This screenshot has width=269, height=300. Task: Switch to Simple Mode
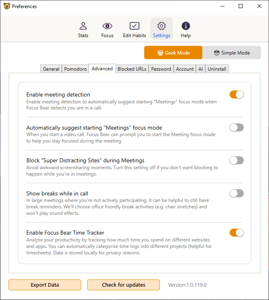click(232, 52)
